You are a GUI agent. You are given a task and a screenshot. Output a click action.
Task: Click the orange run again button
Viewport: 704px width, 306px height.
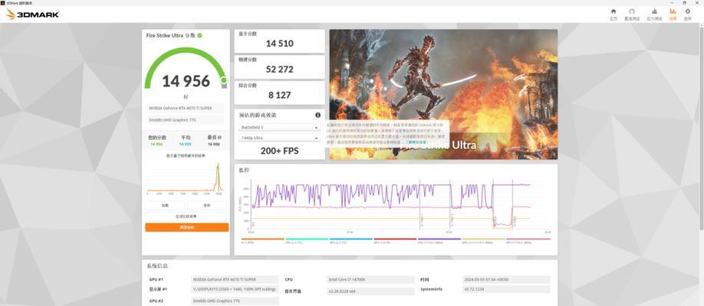pyautogui.click(x=187, y=228)
